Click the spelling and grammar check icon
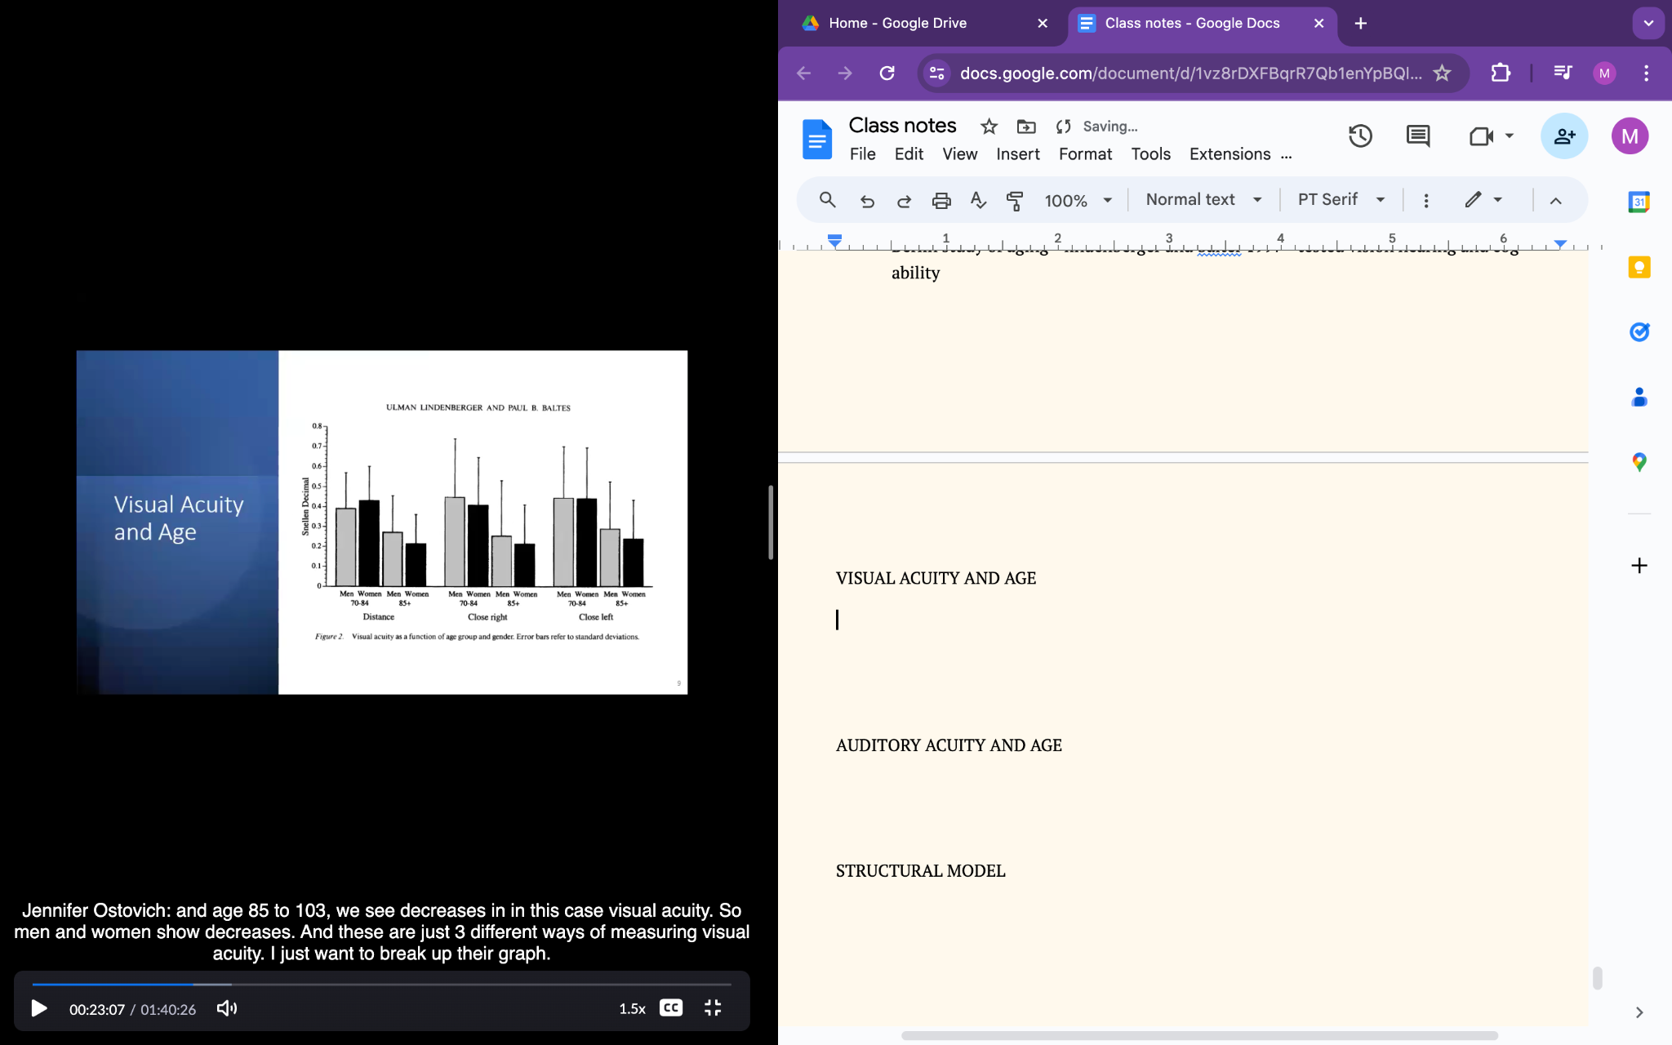 (978, 200)
